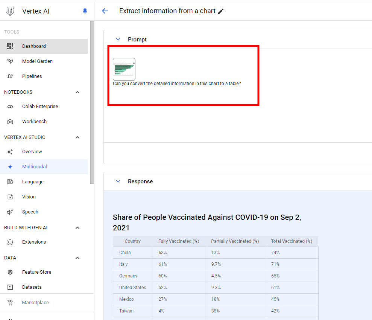
Task: Click the United States table cell
Action: pyautogui.click(x=133, y=288)
